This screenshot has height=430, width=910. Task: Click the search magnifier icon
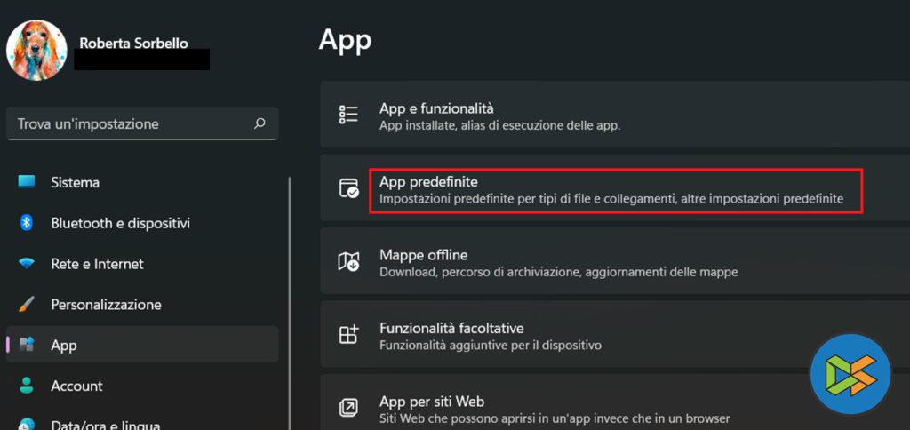[259, 123]
